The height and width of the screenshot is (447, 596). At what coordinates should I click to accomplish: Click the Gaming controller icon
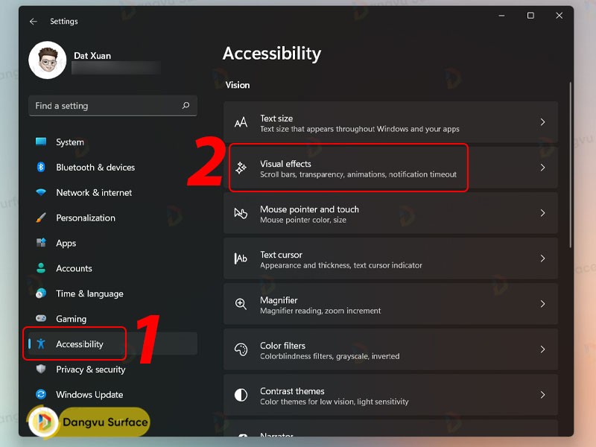click(41, 319)
